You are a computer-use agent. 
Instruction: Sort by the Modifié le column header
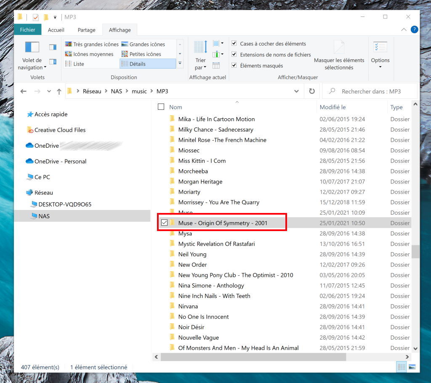pyautogui.click(x=333, y=107)
